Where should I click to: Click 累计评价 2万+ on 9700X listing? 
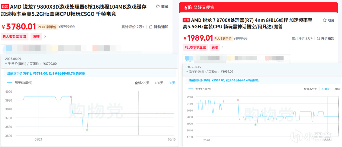302,38
